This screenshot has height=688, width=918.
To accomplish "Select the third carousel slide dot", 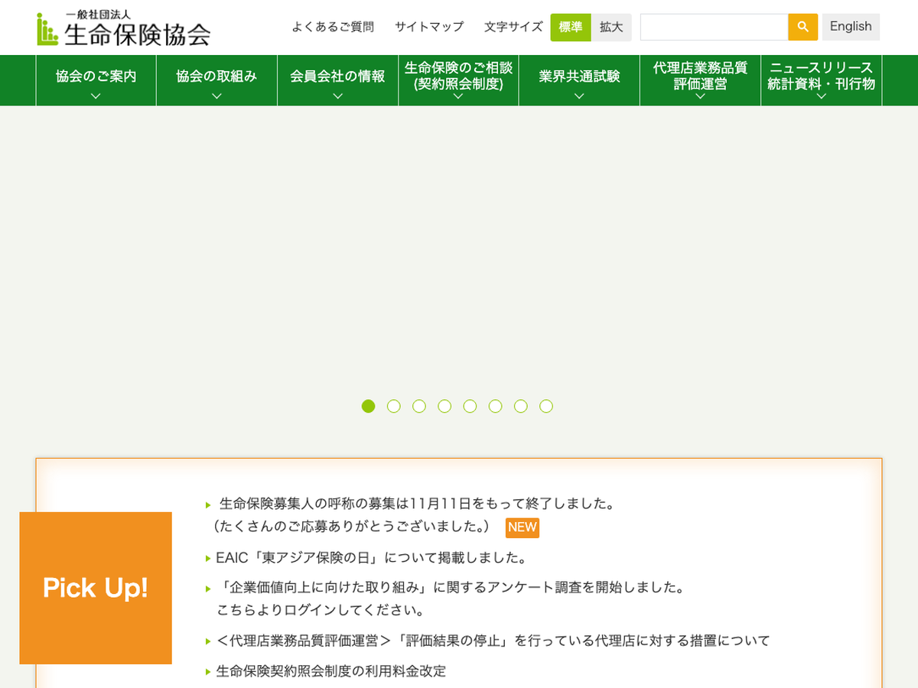I will (x=419, y=406).
